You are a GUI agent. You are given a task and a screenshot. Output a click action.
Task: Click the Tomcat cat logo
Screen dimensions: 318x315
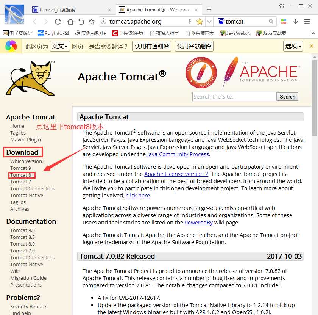[30, 78]
